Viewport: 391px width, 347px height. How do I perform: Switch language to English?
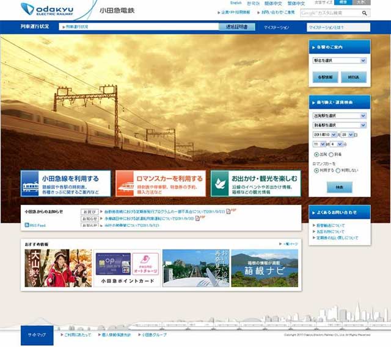pyautogui.click(x=236, y=3)
